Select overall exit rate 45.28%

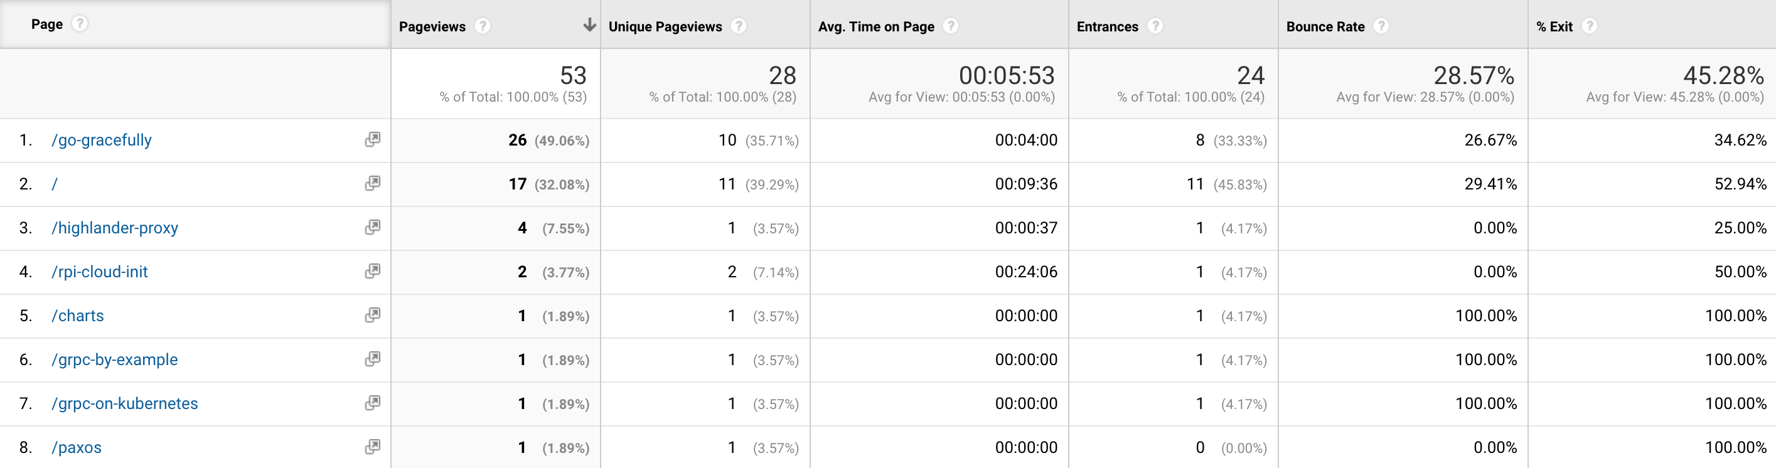click(1724, 75)
